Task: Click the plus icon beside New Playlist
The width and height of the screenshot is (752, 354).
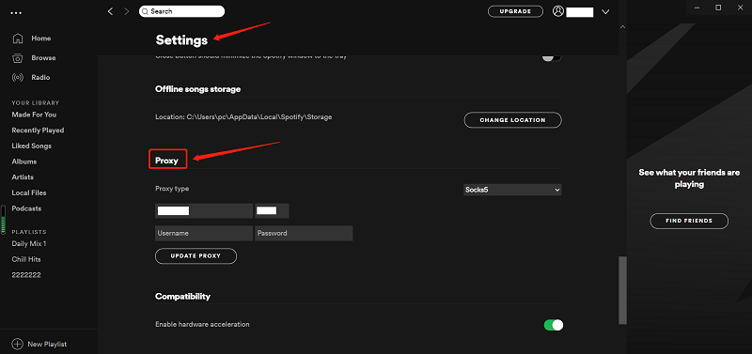Action: pyautogui.click(x=17, y=344)
